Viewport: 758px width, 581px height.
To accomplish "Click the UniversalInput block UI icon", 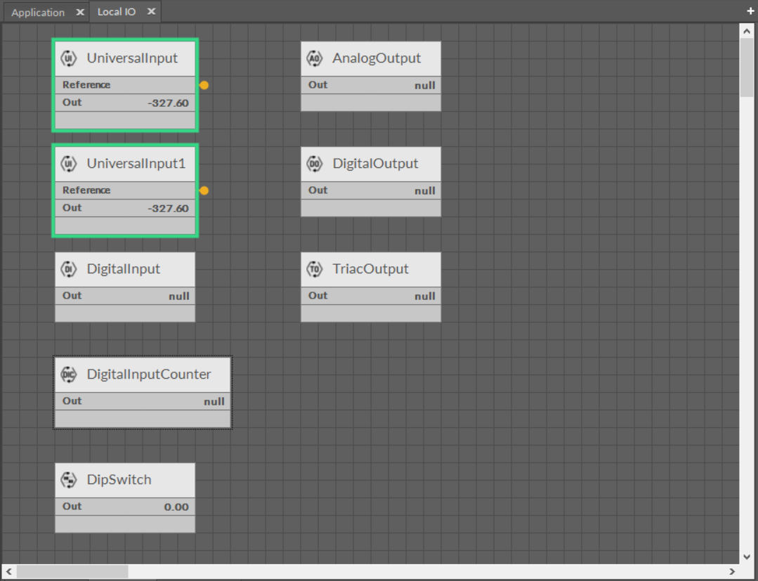I will pyautogui.click(x=68, y=58).
